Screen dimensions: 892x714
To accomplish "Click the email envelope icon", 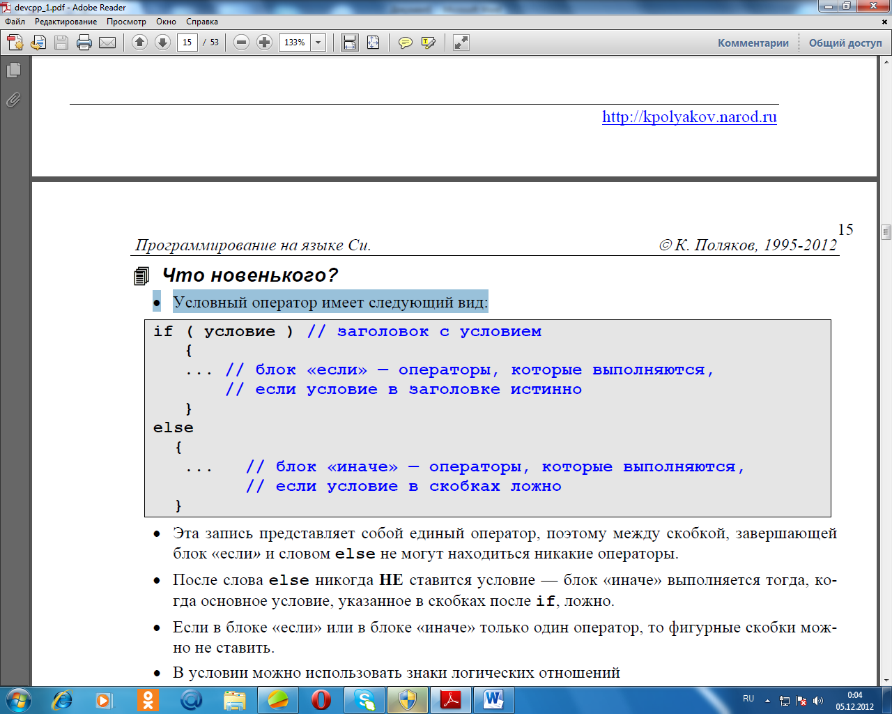I will [x=107, y=43].
